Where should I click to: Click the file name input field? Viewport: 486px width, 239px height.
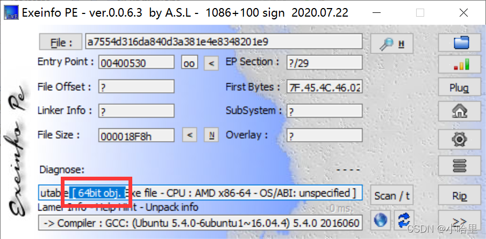click(224, 41)
